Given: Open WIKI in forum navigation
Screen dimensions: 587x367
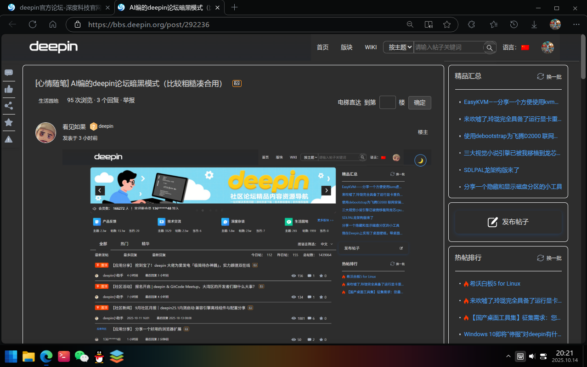Looking at the screenshot, I should coord(371,47).
